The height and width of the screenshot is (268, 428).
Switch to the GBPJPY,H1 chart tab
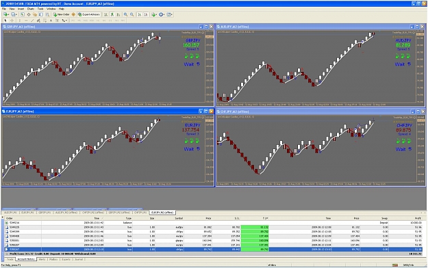pos(45,213)
